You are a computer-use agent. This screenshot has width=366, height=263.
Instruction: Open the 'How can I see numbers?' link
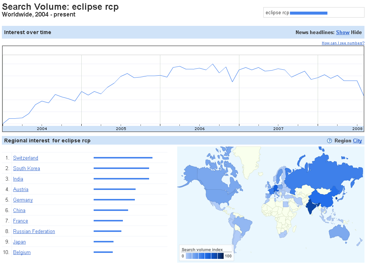coord(343,43)
